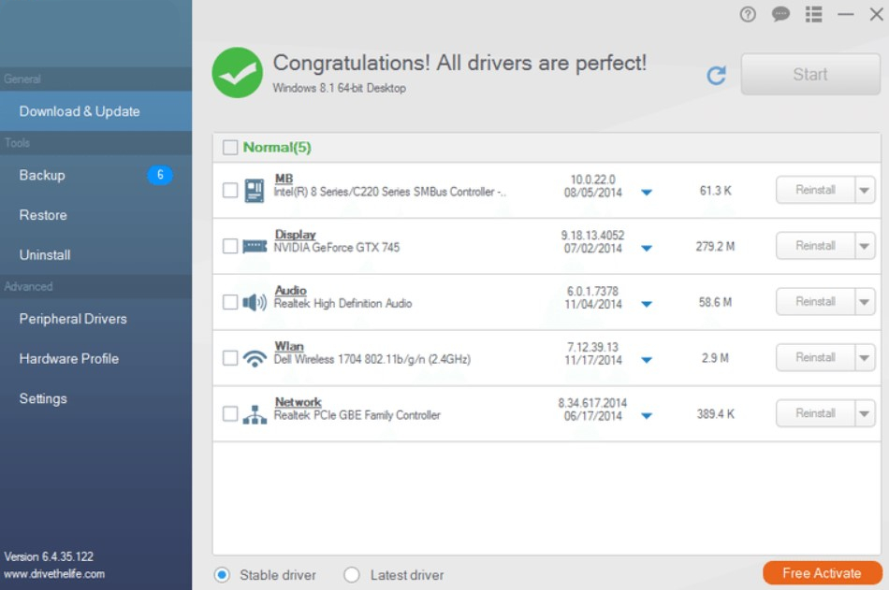This screenshot has width=889, height=590.
Task: Click the NVIDIA Display card icon
Action: pos(255,247)
